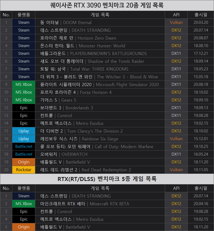
Task: Click the release date 20.03.20
Action: point(201,22)
